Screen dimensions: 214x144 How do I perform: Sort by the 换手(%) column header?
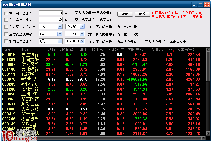point(98,50)
